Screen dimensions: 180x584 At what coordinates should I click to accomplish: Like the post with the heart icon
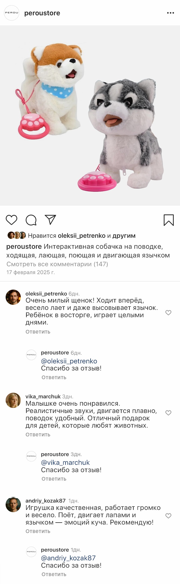[12, 220]
